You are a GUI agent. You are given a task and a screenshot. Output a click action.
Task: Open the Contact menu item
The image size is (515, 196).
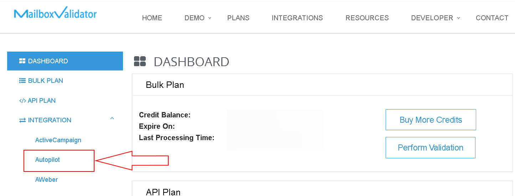click(492, 18)
